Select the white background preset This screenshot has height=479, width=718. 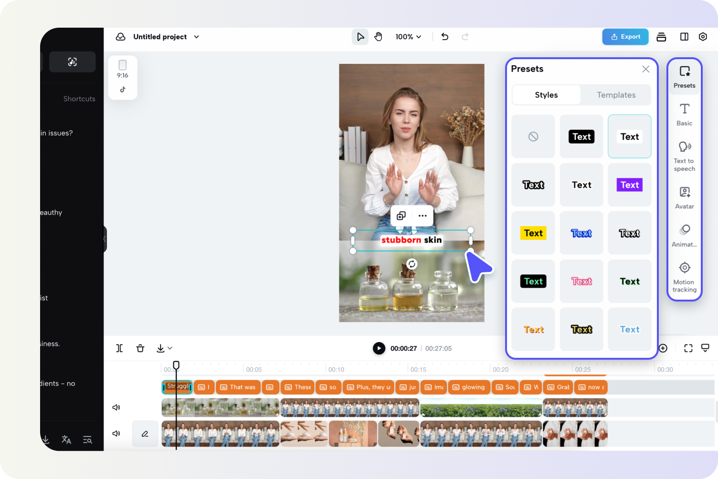coord(630,136)
